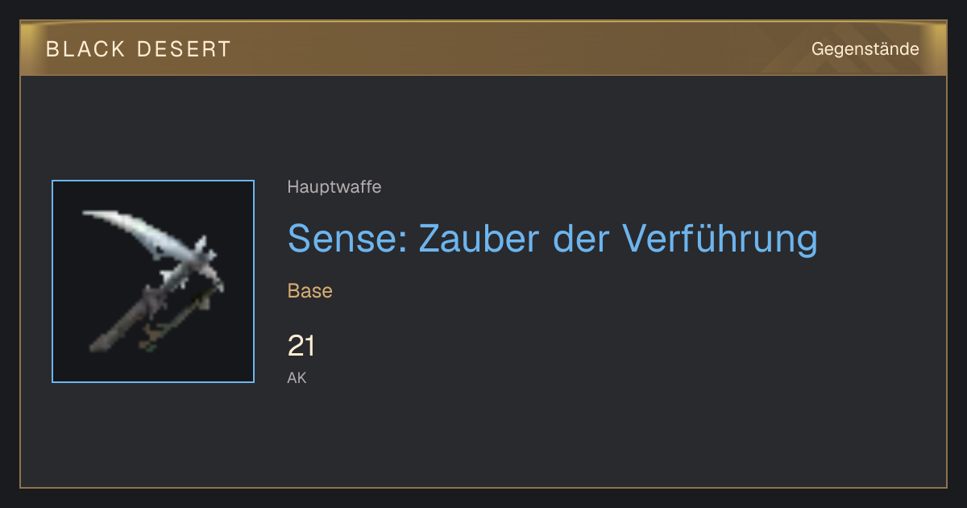Select the Hauptwaffe item type label
Viewport: 967px width, 508px height.
pos(334,187)
